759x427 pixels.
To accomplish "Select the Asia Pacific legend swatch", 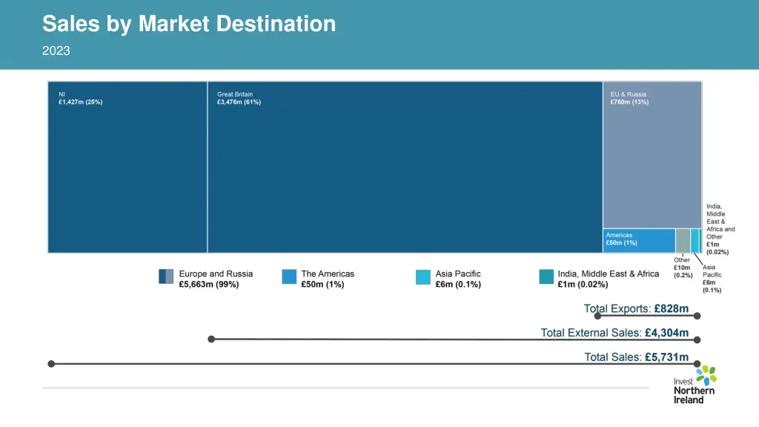I will point(423,277).
